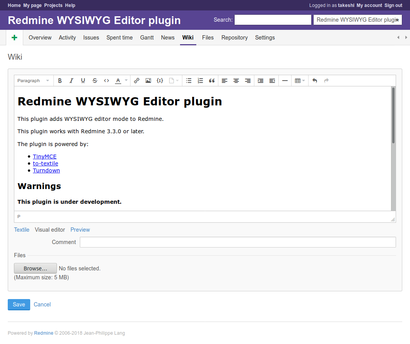The height and width of the screenshot is (344, 410).
Task: Open takeshi user profile link
Action: click(x=346, y=5)
